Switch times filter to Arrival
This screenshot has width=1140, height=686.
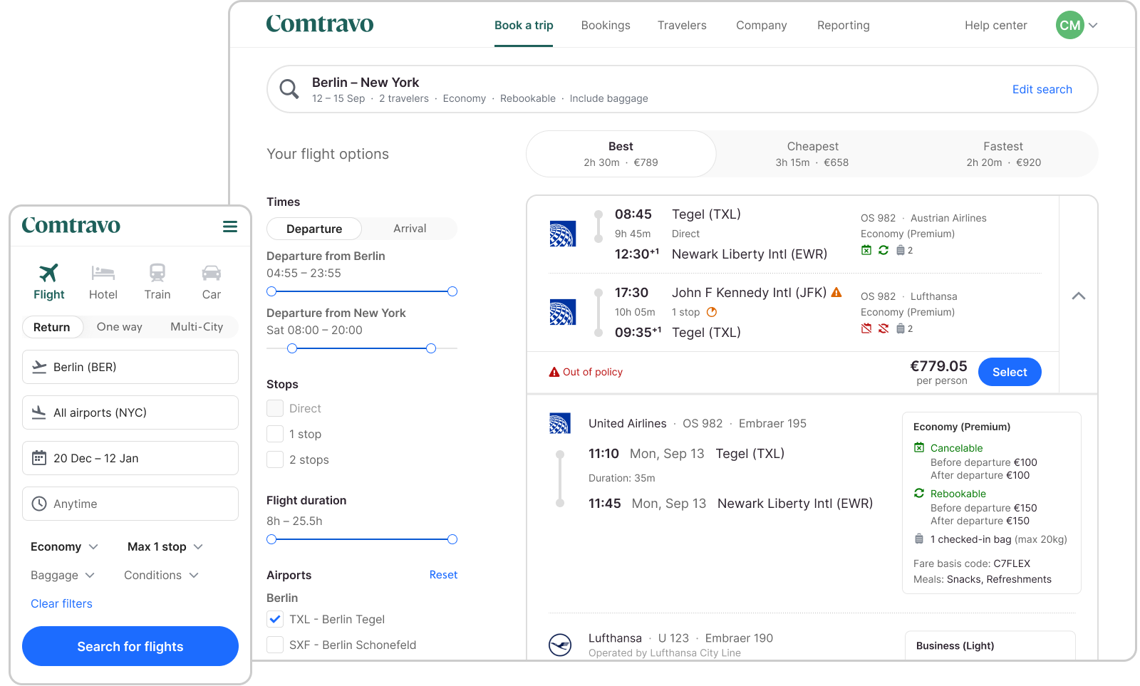coord(410,229)
